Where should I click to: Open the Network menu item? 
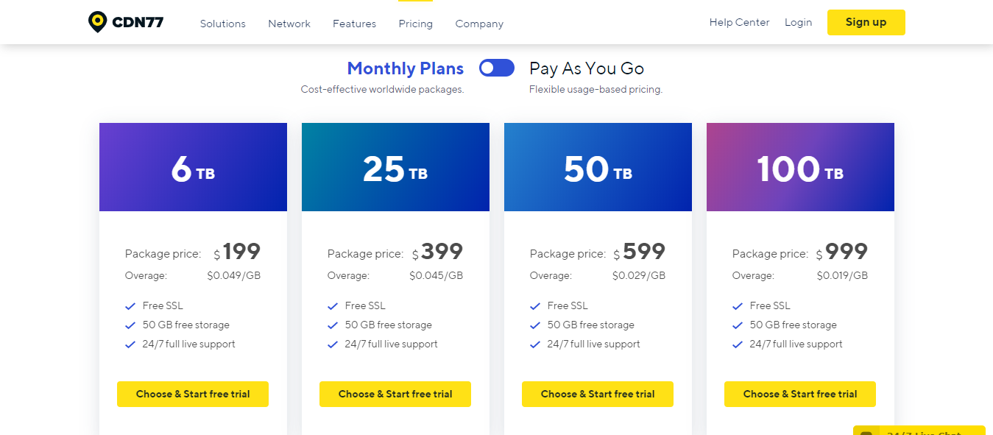(289, 24)
